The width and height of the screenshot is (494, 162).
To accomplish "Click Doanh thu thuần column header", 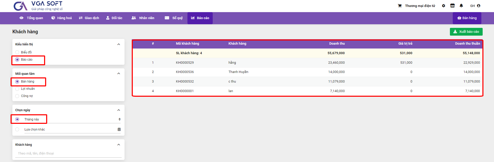I will pyautogui.click(x=467, y=44).
